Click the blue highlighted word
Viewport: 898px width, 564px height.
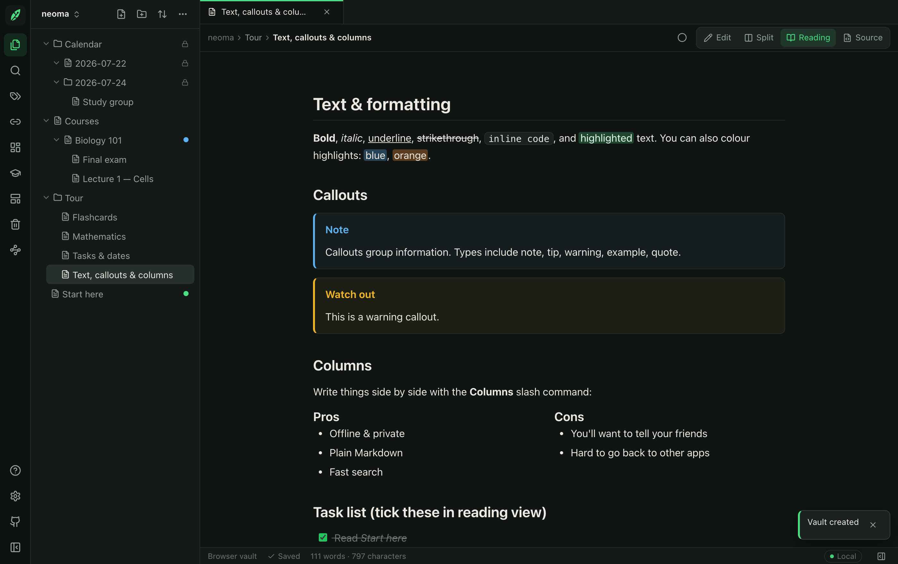coord(375,155)
